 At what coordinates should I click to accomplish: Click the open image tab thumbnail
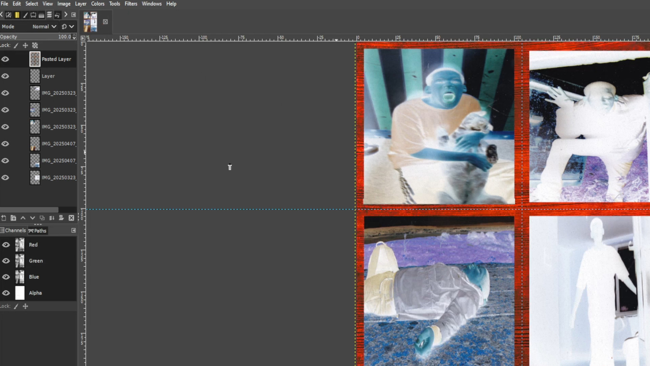(x=90, y=22)
